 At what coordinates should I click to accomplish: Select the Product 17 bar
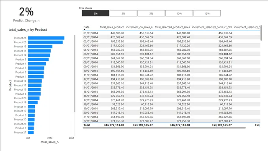coord(35,85)
